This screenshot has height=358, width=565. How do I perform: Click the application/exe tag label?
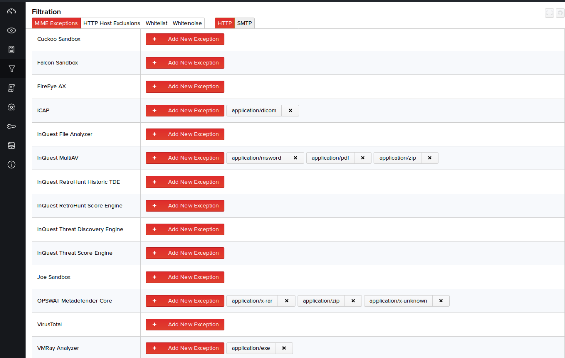(251, 348)
